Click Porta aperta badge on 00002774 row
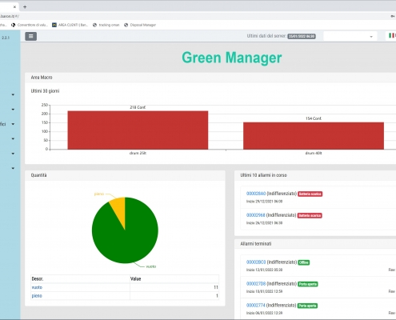 (x=307, y=306)
